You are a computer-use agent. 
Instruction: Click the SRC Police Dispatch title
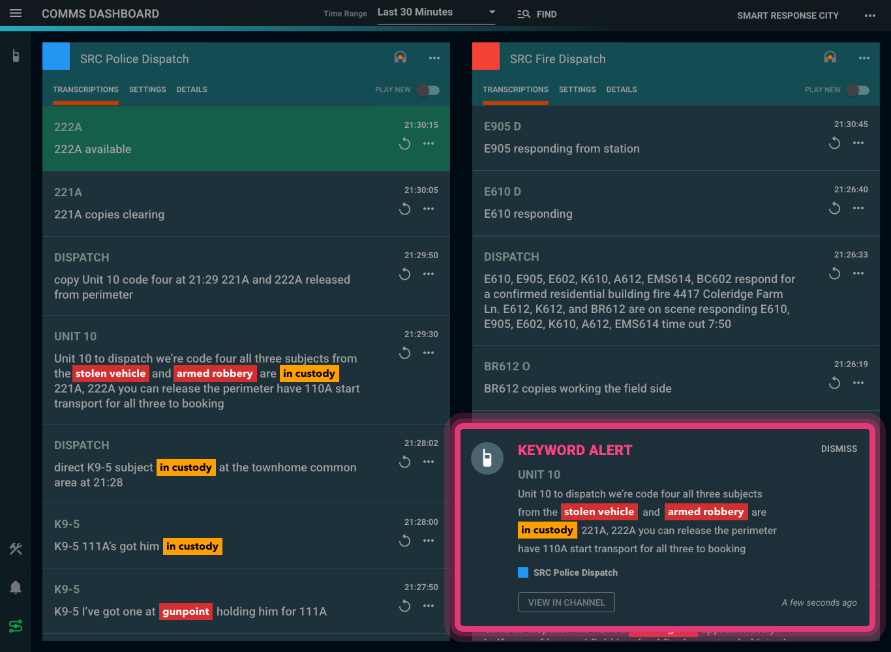point(134,59)
